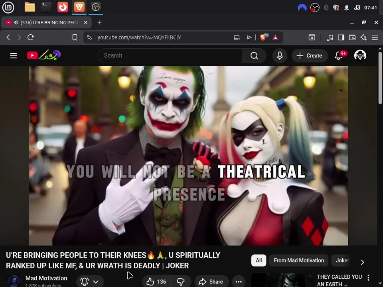Go to YouTube home via logo
This screenshot has height=287, width=383.
click(44, 55)
